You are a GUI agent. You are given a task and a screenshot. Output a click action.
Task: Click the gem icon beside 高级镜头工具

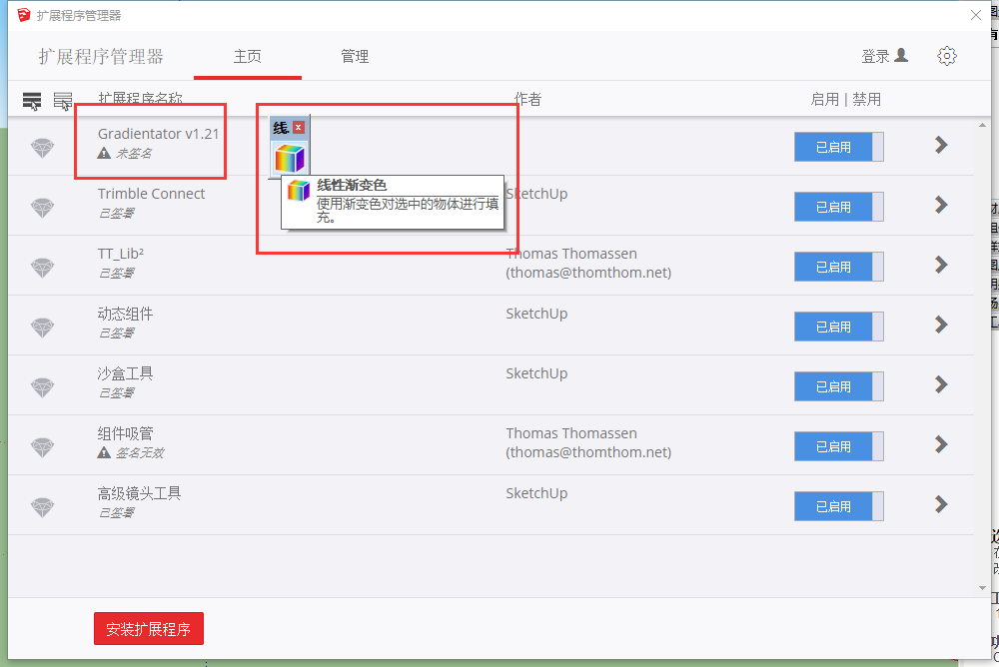[x=43, y=507]
